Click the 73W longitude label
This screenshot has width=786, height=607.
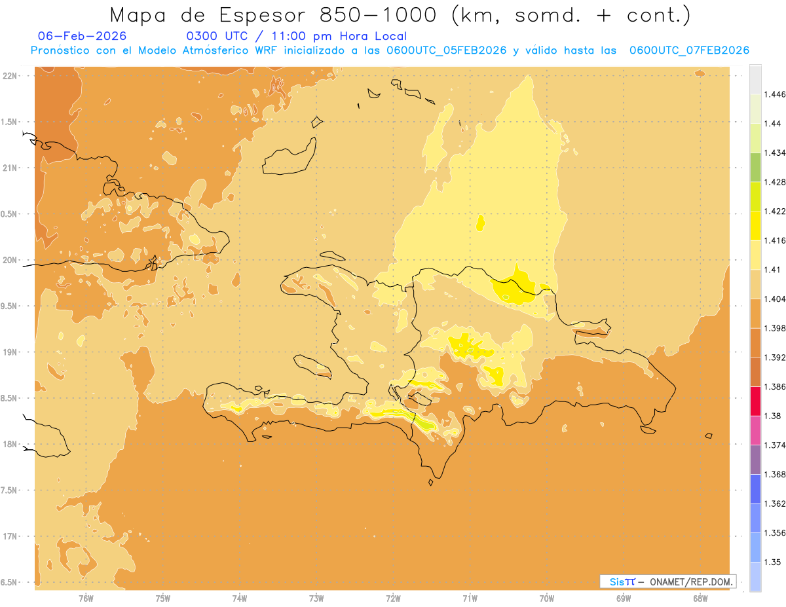click(316, 598)
